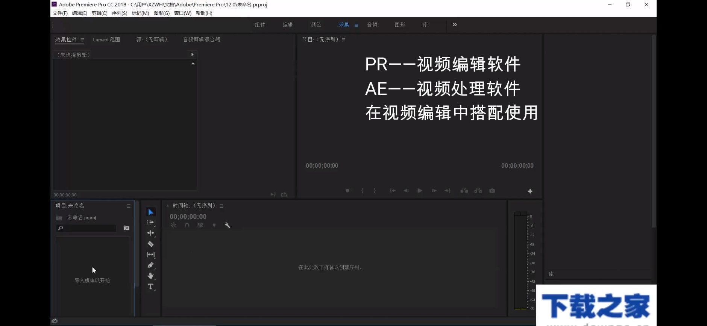
Task: Step forward one frame in Program monitor
Action: [x=434, y=191]
